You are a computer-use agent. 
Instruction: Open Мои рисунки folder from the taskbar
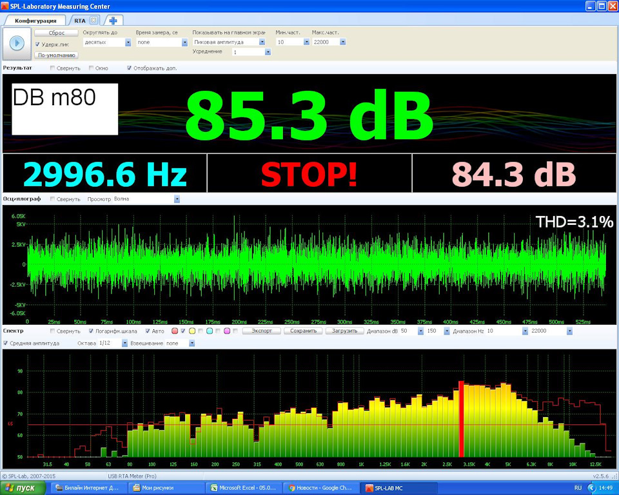[167, 489]
